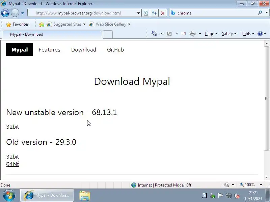Click the 100% zoom level button
270x202 pixels.
coord(247,185)
